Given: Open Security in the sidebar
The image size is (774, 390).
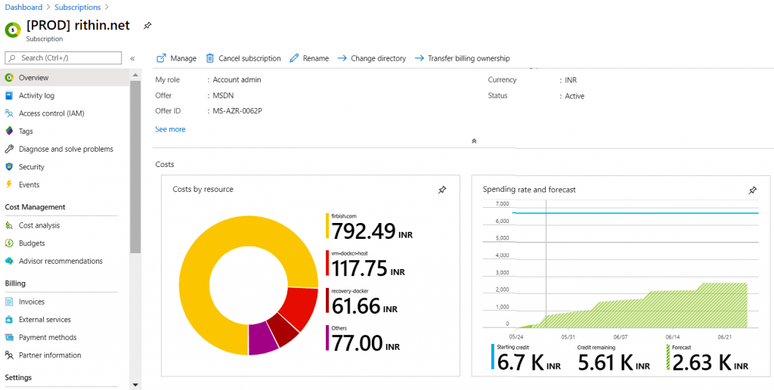Looking at the screenshot, I should (31, 167).
